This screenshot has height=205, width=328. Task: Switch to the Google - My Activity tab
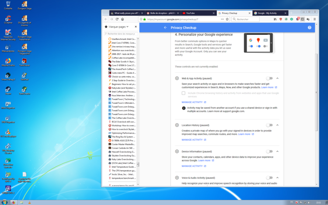[270, 13]
